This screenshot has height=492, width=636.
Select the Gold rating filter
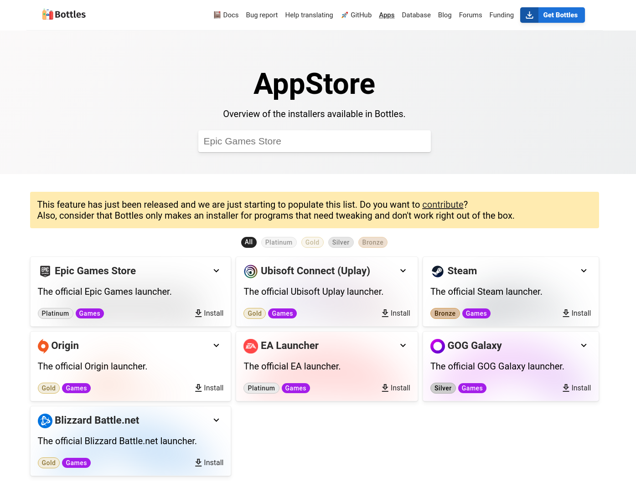pos(312,242)
